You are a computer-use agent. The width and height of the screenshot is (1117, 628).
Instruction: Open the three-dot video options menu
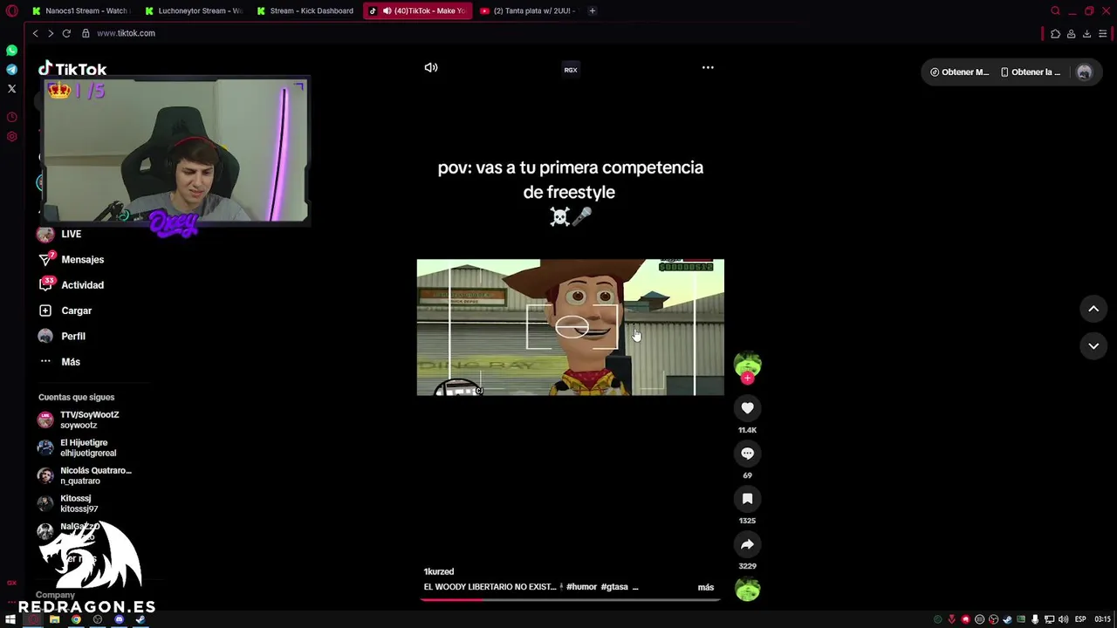point(708,67)
